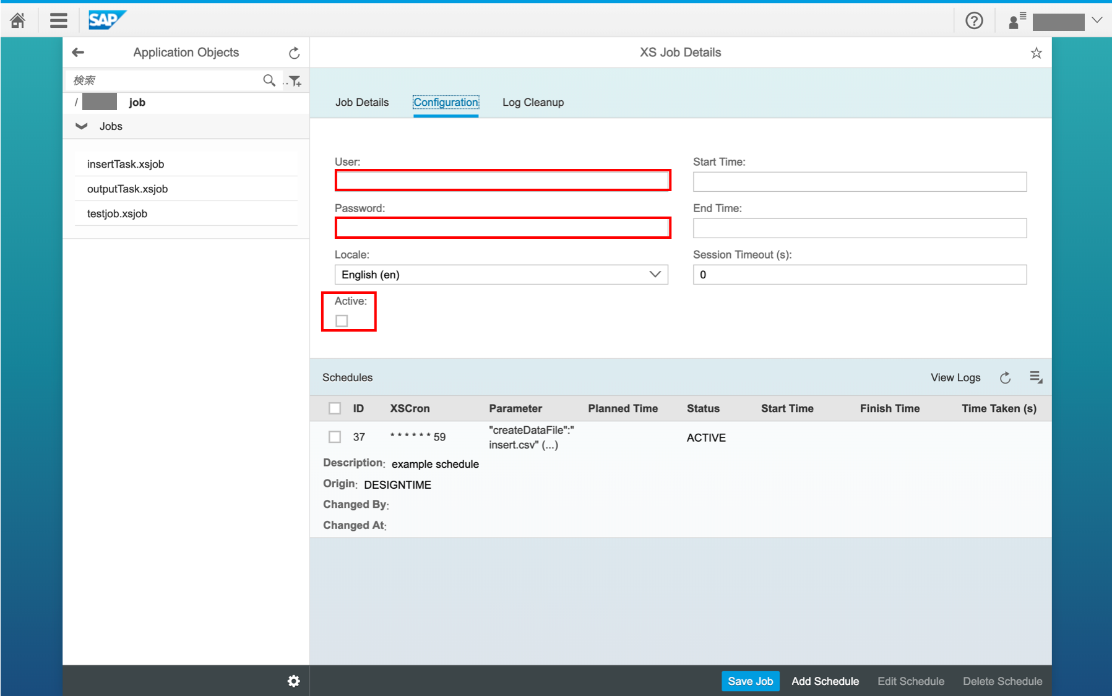Switch to the Log Cleanup tab
The width and height of the screenshot is (1112, 696).
coord(532,102)
